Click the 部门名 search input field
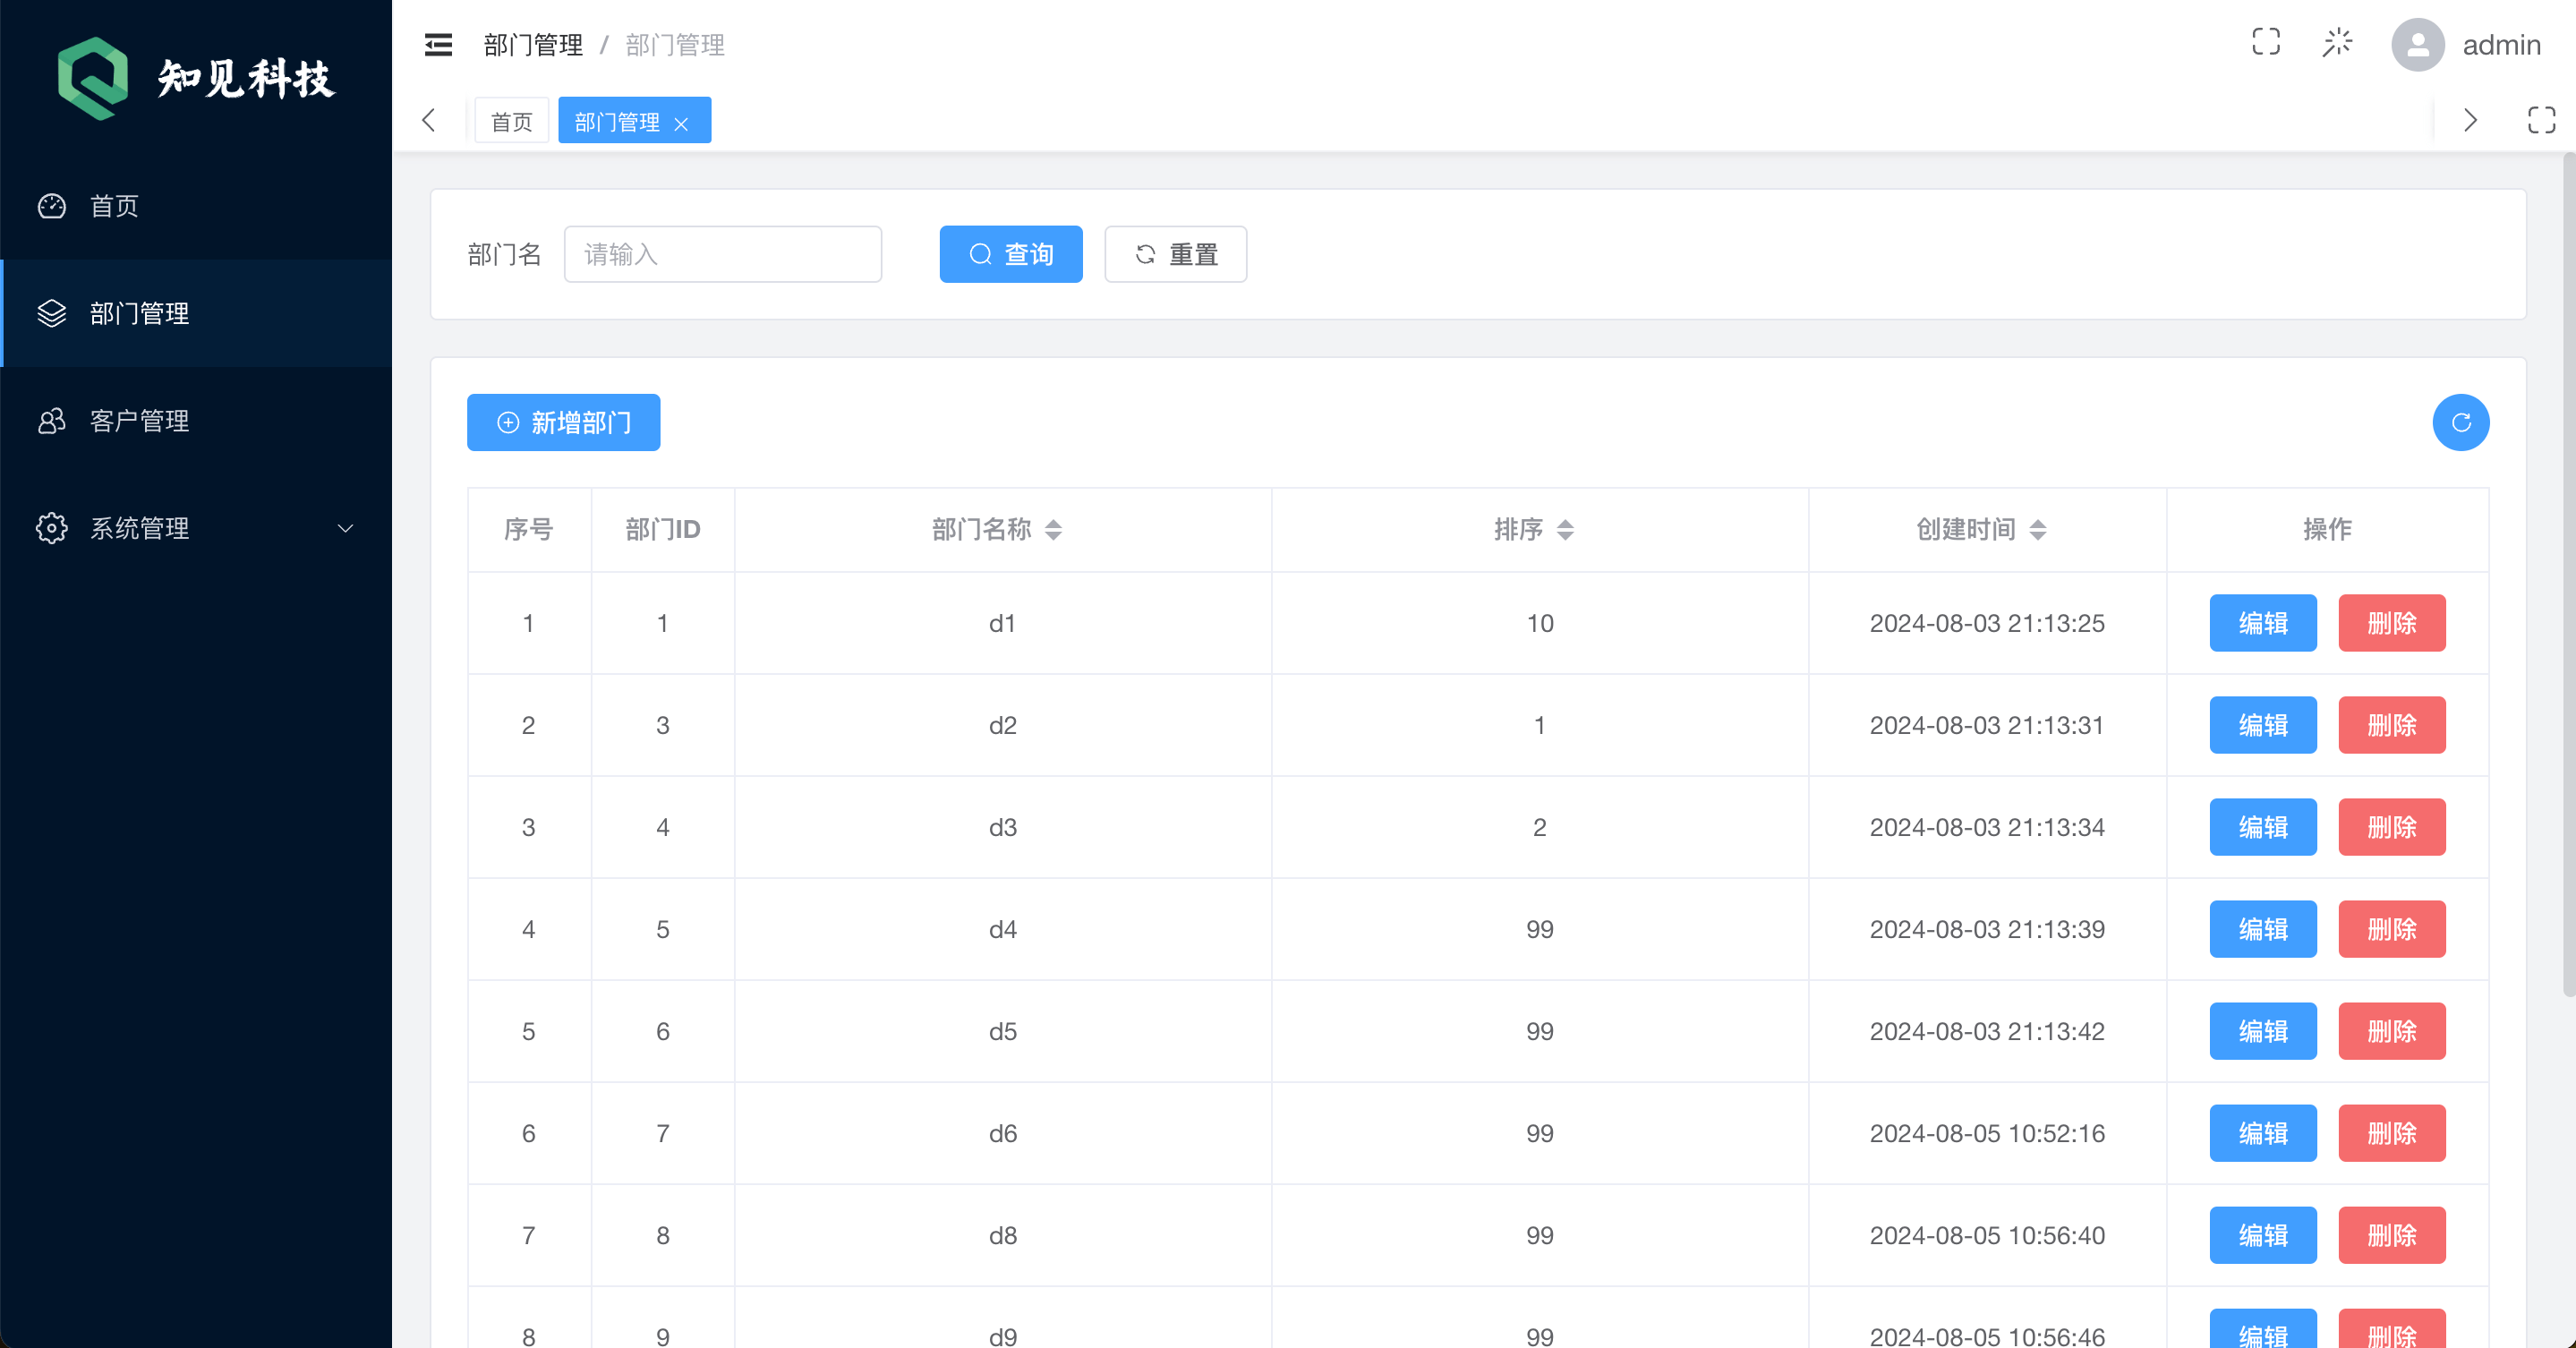Image resolution: width=2576 pixels, height=1348 pixels. [722, 254]
